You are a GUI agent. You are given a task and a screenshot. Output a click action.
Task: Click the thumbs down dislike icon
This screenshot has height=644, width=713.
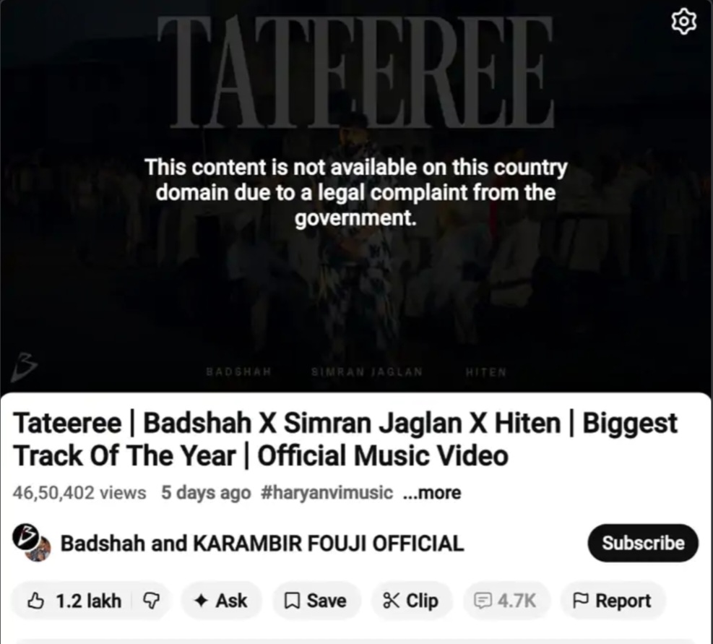[x=152, y=601]
